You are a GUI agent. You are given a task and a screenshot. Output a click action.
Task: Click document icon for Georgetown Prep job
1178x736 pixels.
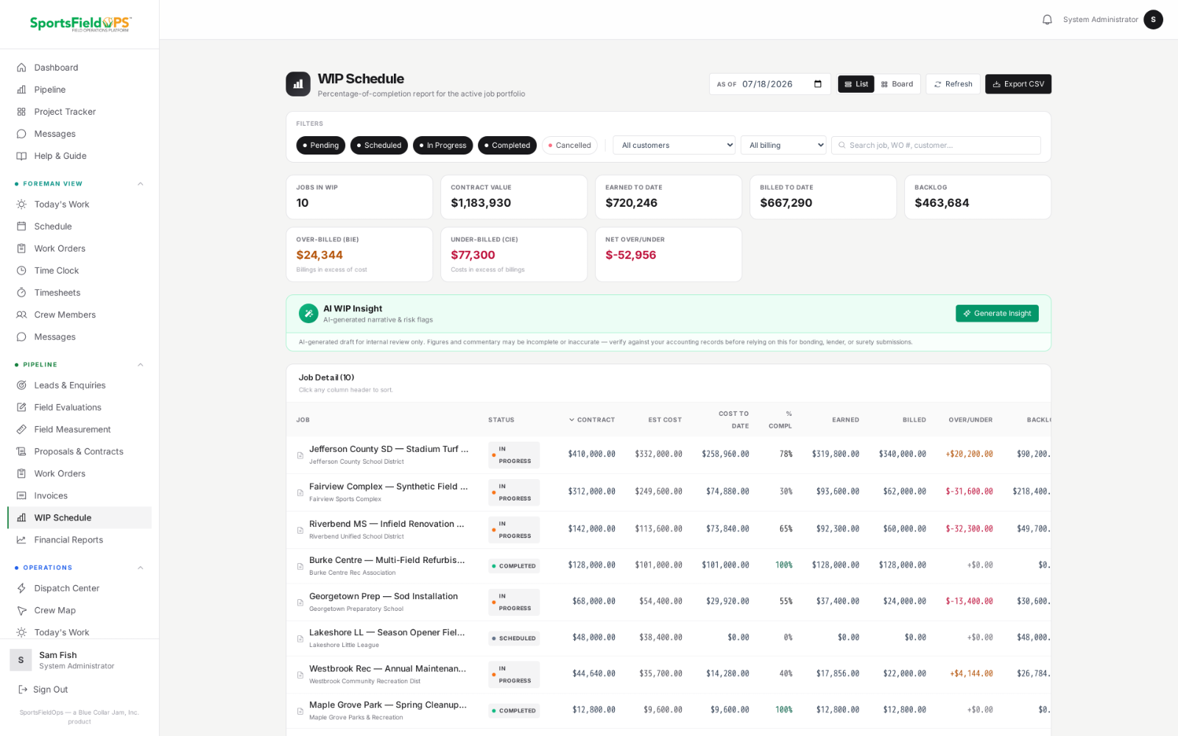coord(300,603)
